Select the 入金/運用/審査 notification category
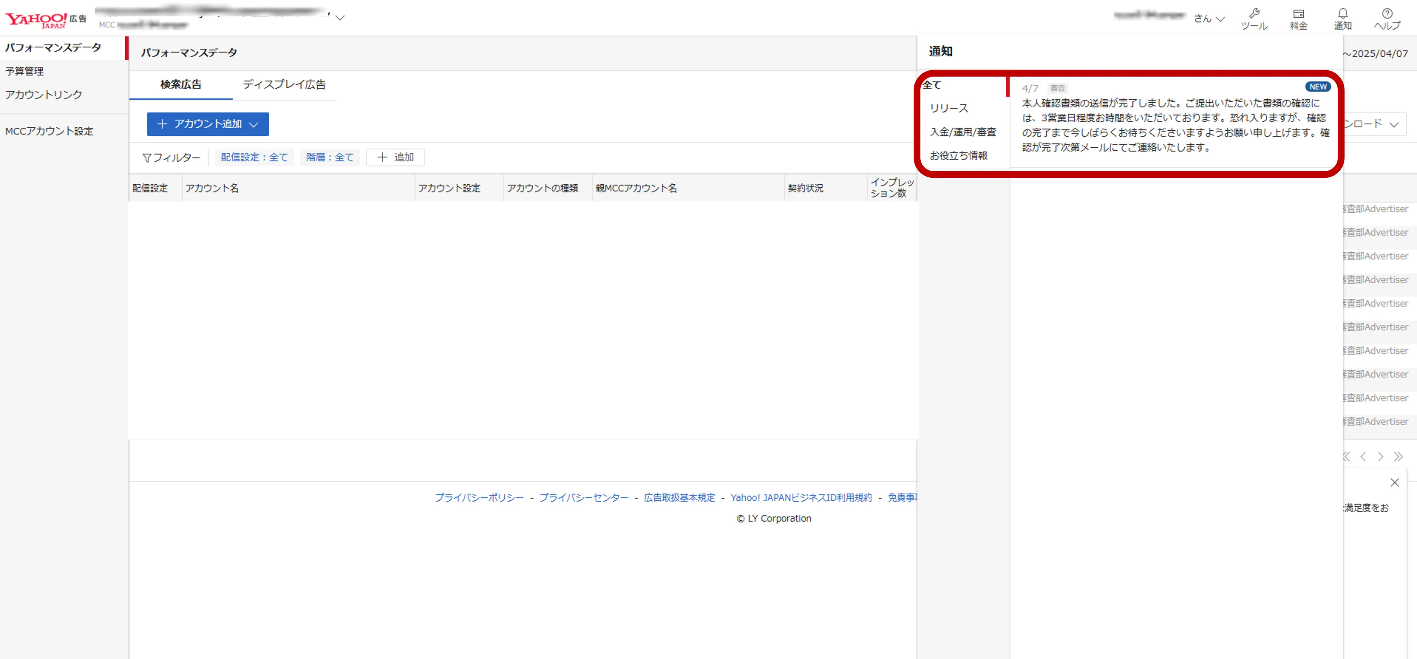Image resolution: width=1417 pixels, height=659 pixels. 963,132
